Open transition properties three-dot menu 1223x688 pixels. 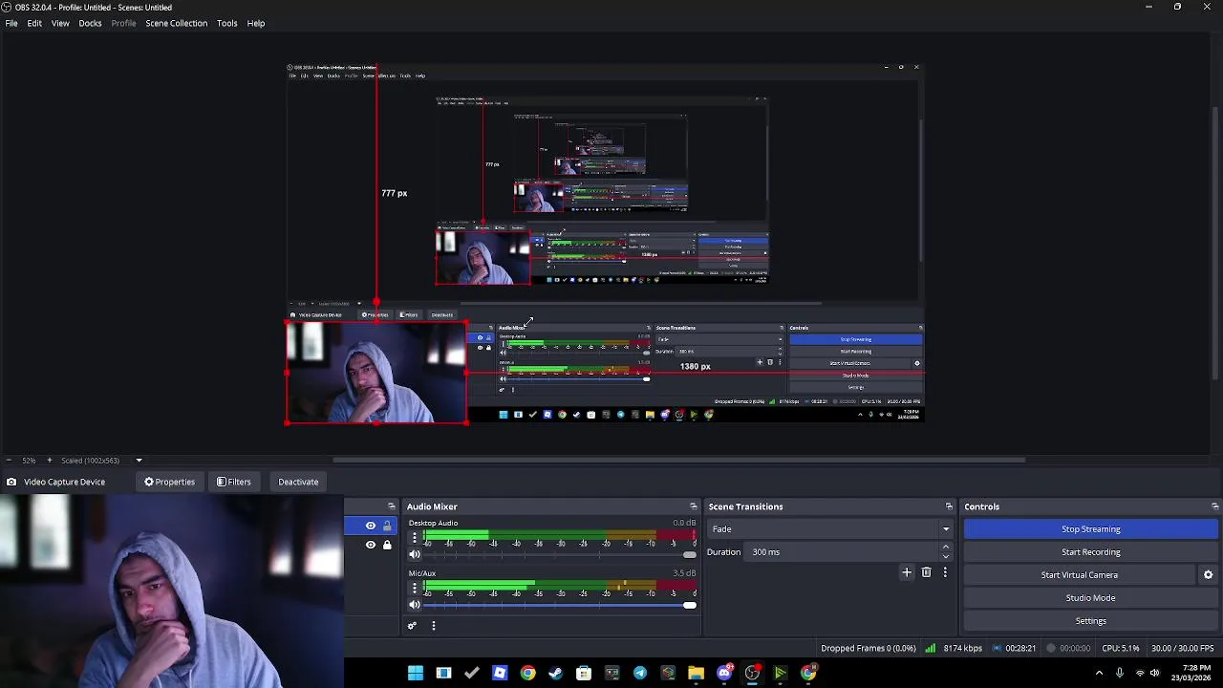tap(945, 572)
